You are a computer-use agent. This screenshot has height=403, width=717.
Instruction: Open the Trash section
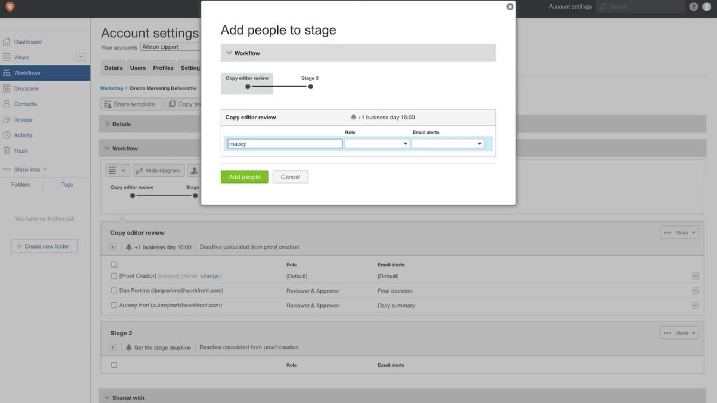21,151
